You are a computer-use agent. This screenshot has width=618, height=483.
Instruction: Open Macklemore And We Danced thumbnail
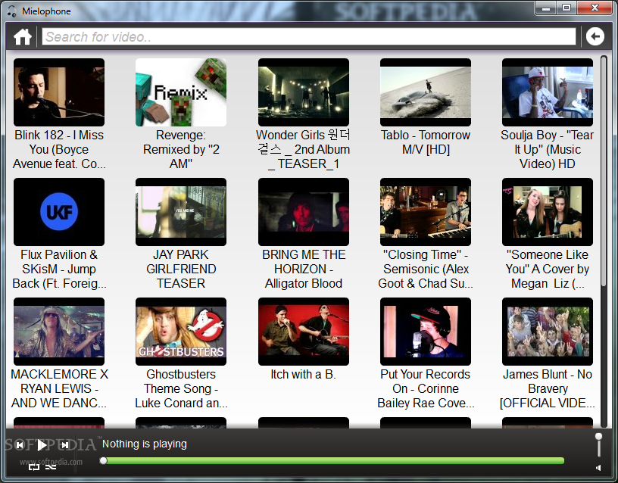(x=59, y=332)
